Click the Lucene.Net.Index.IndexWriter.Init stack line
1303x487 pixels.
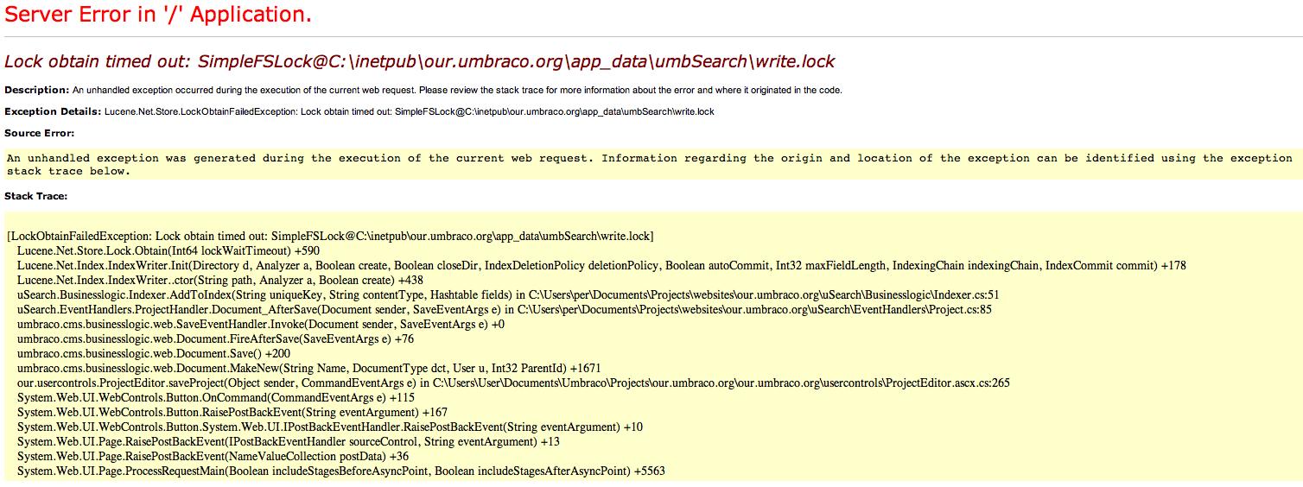click(601, 265)
